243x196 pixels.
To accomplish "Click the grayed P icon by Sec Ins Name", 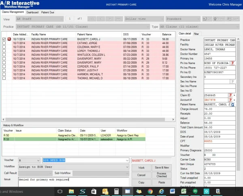I will [x=232, y=81].
